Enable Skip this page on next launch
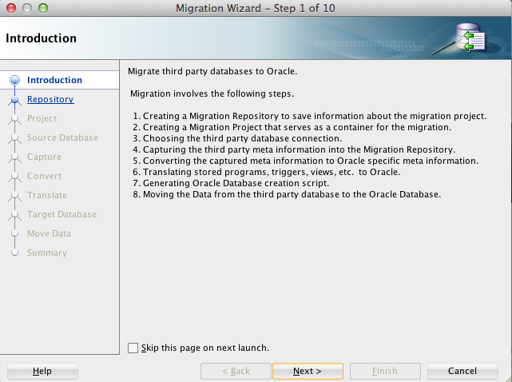 [x=133, y=348]
